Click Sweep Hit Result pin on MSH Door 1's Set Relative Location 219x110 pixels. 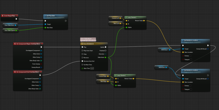pos(208,49)
